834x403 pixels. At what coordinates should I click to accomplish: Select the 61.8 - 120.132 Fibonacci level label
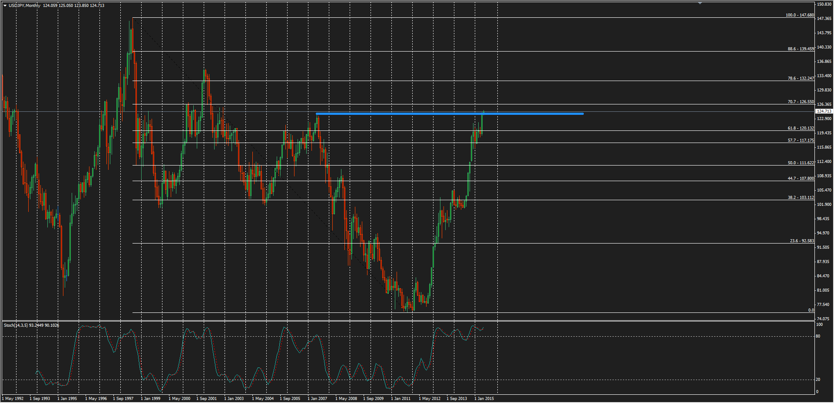point(801,128)
